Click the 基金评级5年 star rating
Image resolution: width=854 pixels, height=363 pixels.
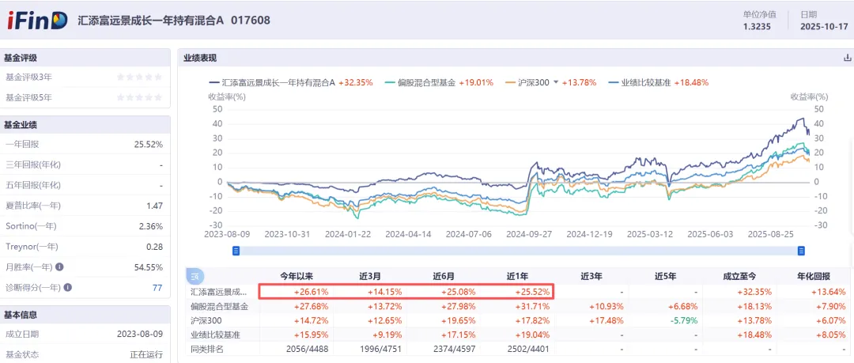coord(140,97)
